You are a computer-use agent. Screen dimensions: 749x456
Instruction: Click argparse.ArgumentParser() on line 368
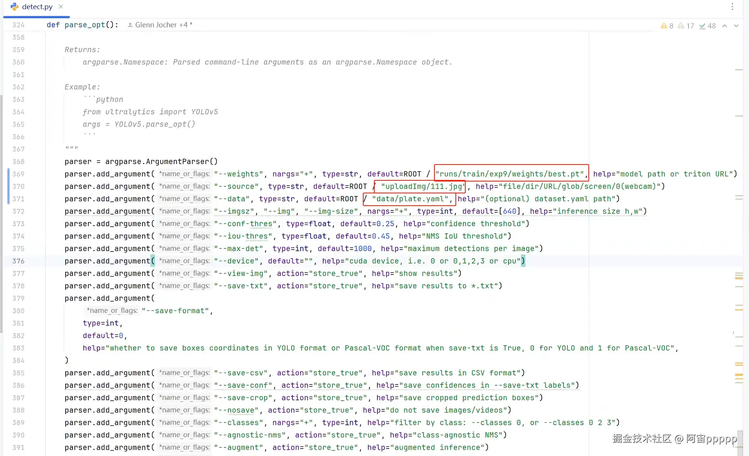click(x=161, y=162)
